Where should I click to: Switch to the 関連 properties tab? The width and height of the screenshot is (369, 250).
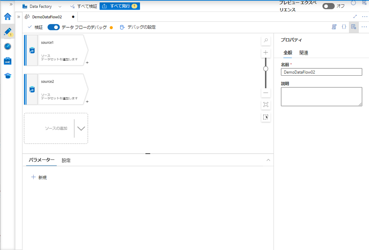click(x=304, y=53)
